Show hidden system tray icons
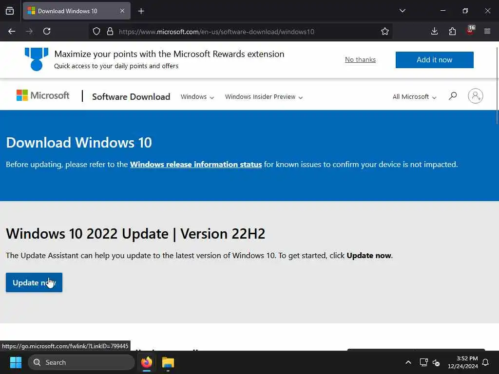The height and width of the screenshot is (374, 499). (408, 362)
